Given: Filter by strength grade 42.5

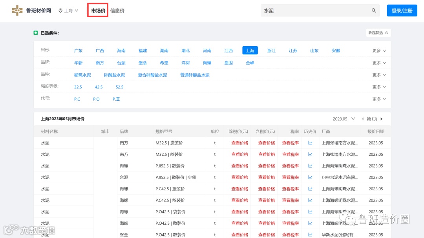Looking at the screenshot, I should pyautogui.click(x=99, y=87).
